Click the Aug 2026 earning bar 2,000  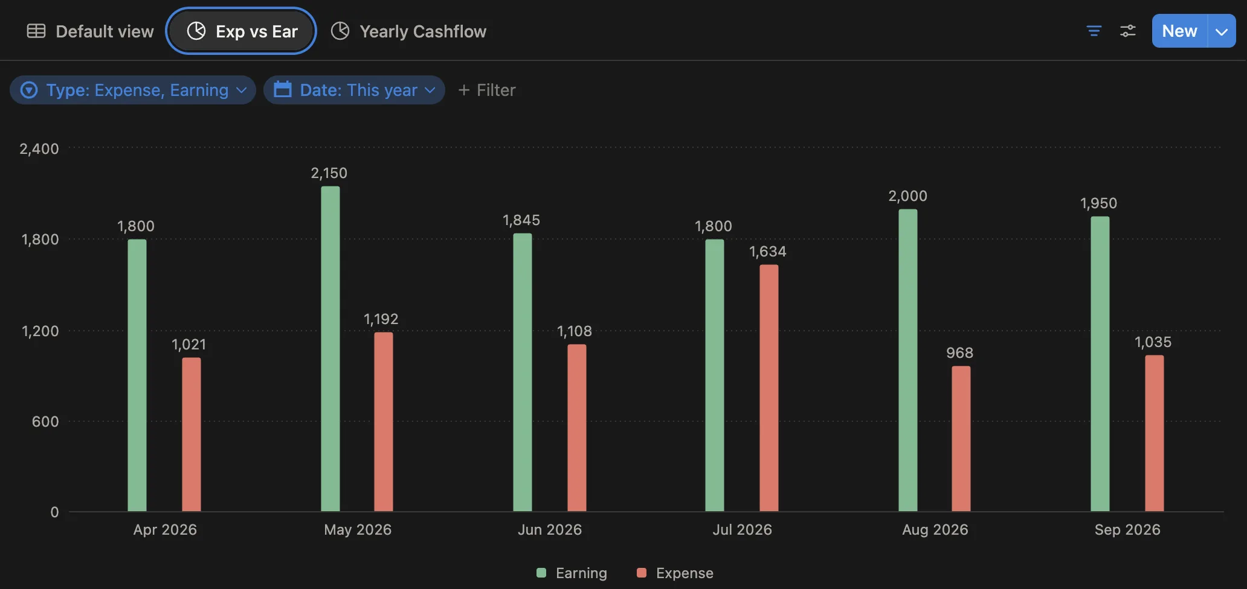pos(908,360)
